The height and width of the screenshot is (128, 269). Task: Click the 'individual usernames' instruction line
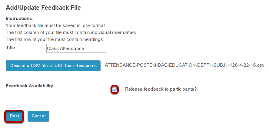click(x=71, y=32)
